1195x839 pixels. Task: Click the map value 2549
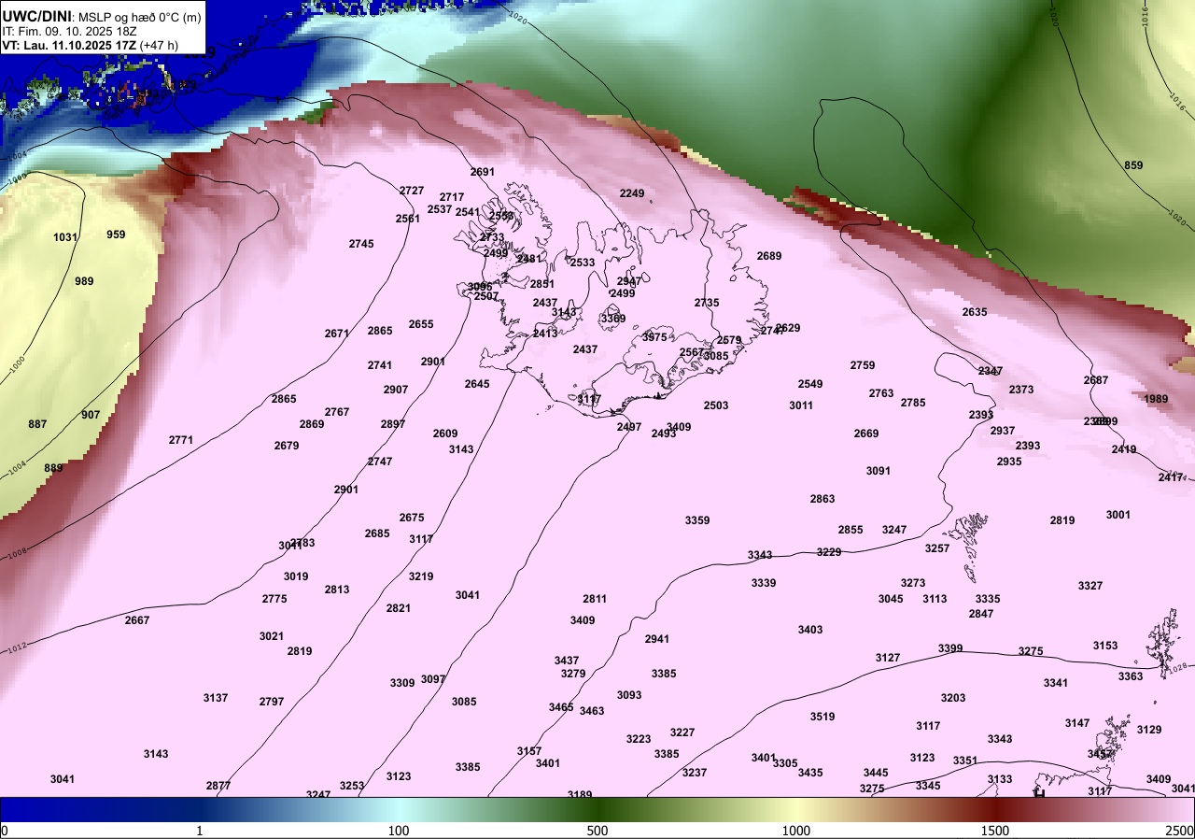pyautogui.click(x=810, y=384)
